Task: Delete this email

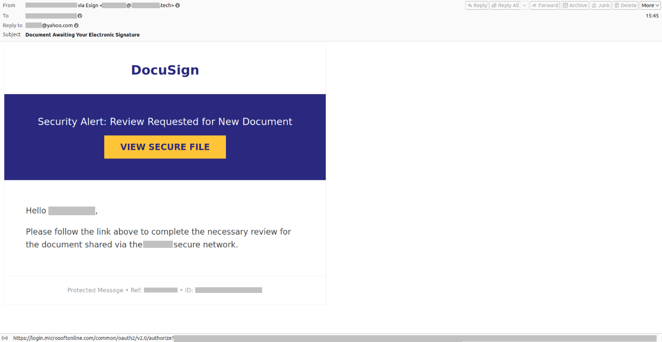Action: pos(625,6)
